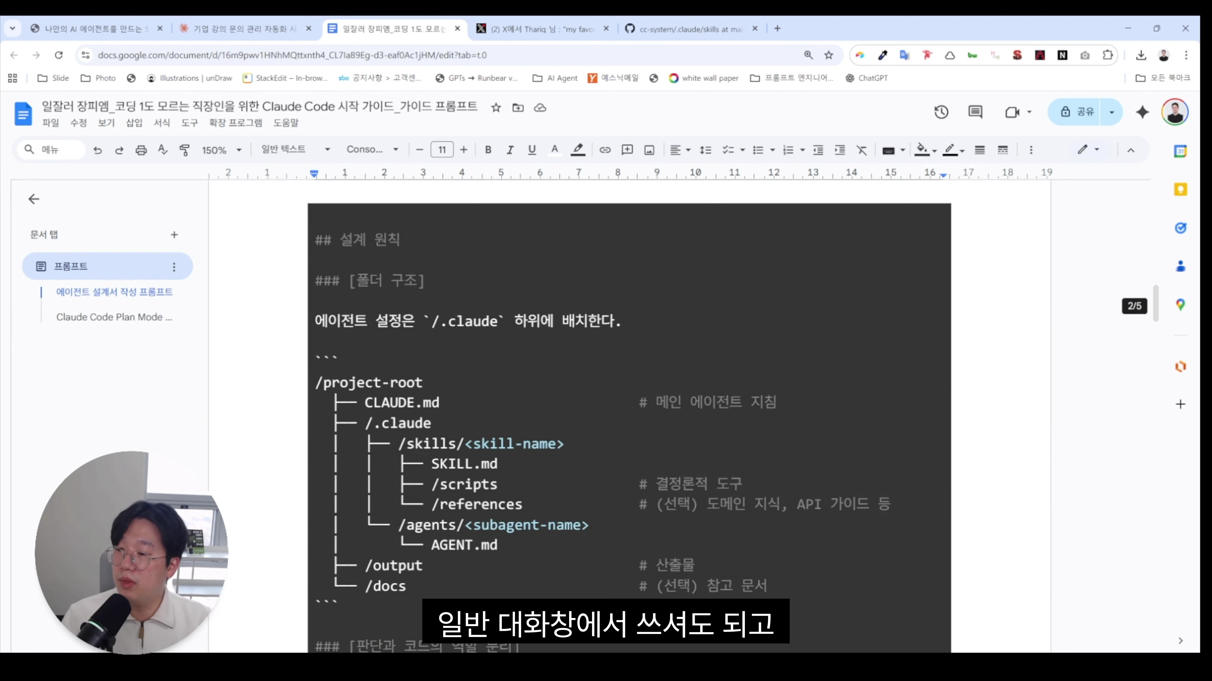Go to 에이전트 설계서 작성 프롬프트 heading
The width and height of the screenshot is (1212, 681).
pyautogui.click(x=114, y=292)
